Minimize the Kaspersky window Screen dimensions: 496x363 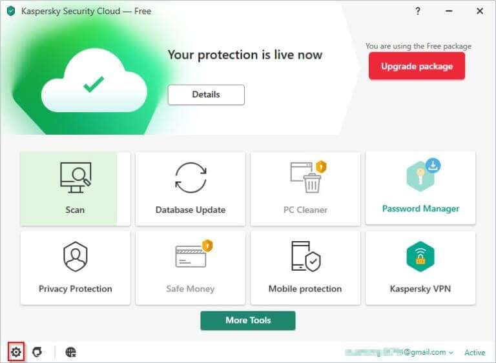(x=449, y=11)
